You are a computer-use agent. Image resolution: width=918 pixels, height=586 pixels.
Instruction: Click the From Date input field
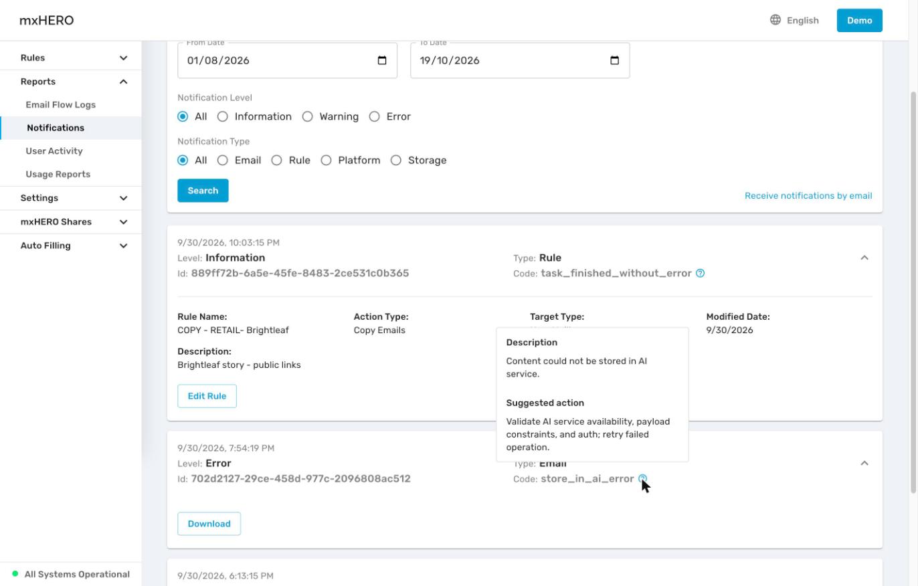tap(287, 60)
